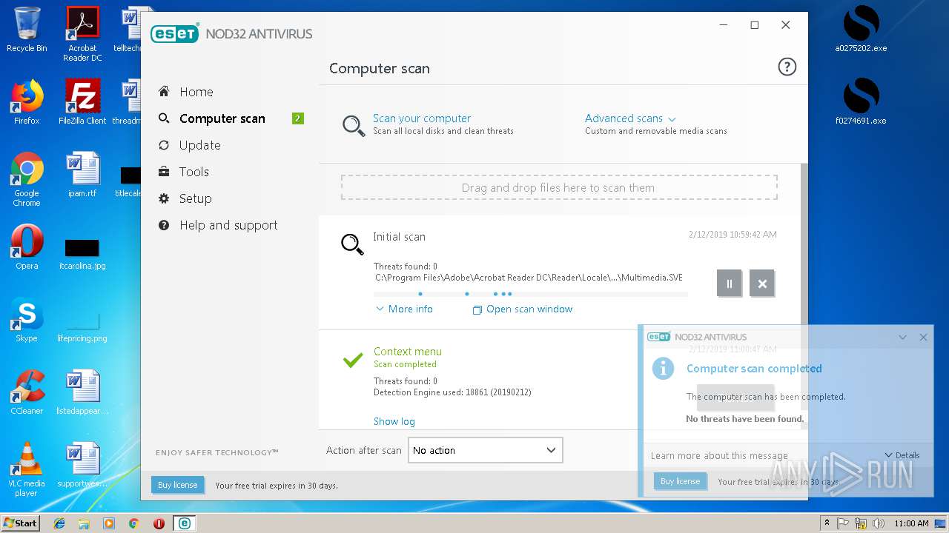Screen dimensions: 949x533
Task: Click the Tools briefcase icon
Action: [164, 172]
